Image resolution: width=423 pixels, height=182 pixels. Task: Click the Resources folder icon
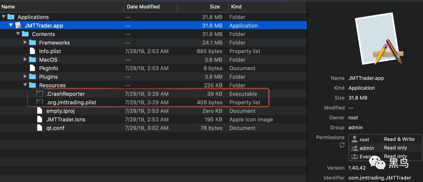[32, 85]
